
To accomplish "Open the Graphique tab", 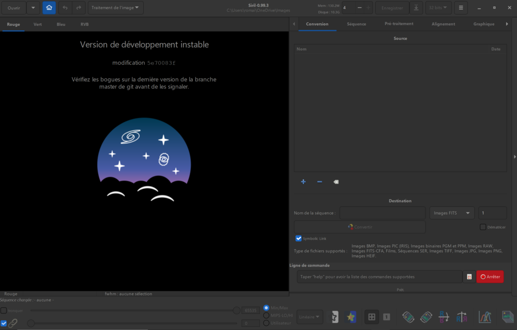I will click(484, 24).
